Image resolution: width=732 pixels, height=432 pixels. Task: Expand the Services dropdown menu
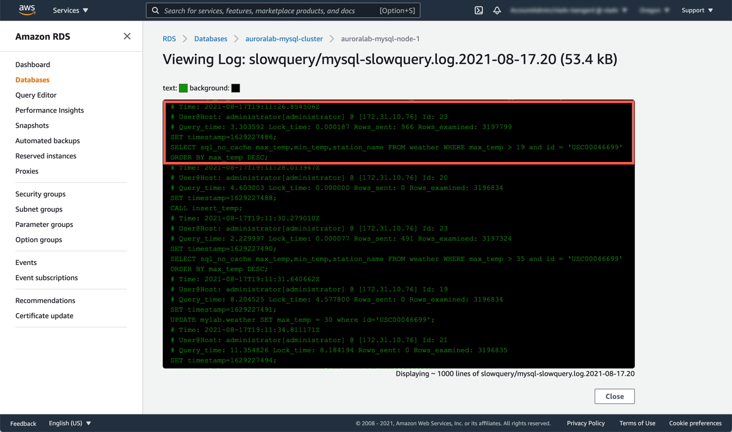click(x=70, y=10)
